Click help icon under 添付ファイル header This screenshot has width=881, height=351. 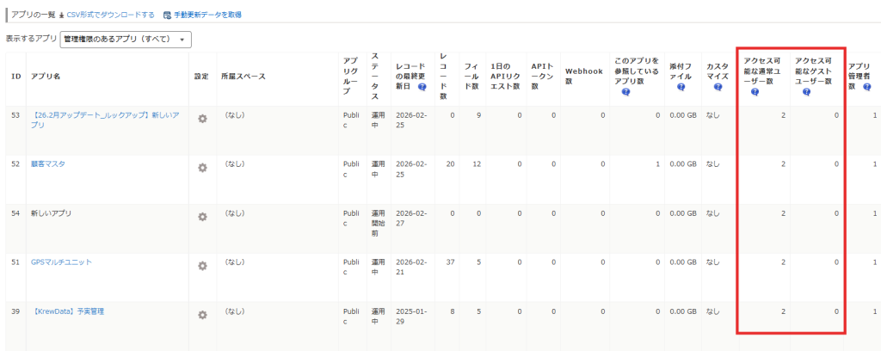click(681, 87)
